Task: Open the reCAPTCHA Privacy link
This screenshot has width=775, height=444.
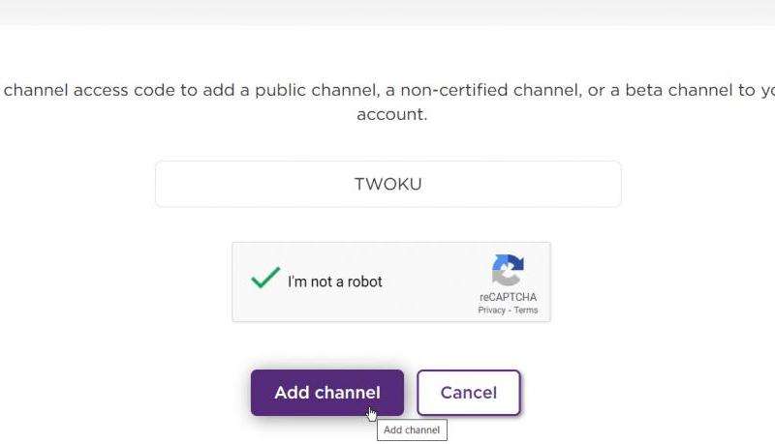Action: click(491, 311)
